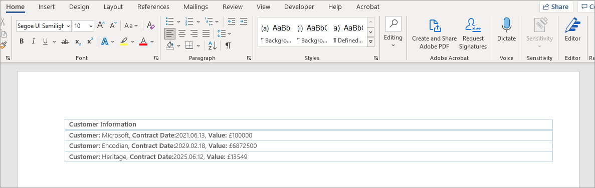Click Styles gallery down scroll arrow
595x188 pixels.
[x=371, y=32]
